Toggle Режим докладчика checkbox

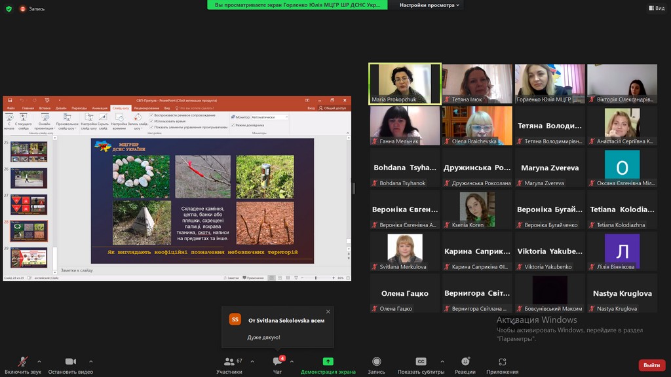pyautogui.click(x=233, y=125)
